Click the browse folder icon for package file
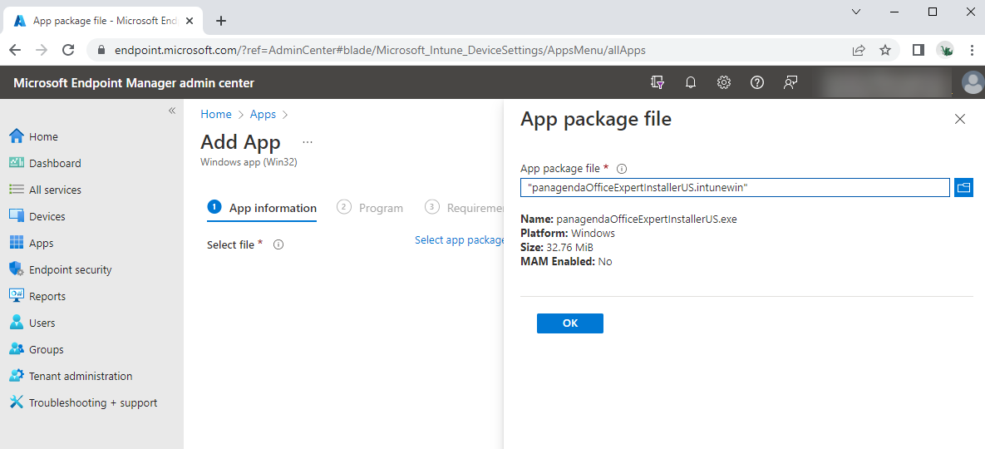 coord(963,188)
